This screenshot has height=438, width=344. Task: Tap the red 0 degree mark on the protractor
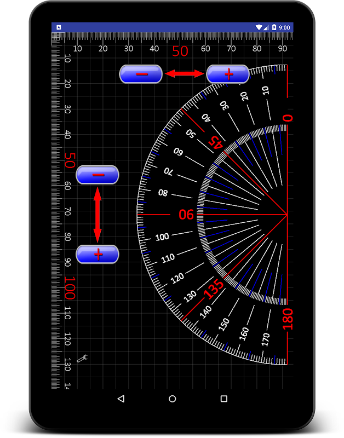click(x=288, y=118)
